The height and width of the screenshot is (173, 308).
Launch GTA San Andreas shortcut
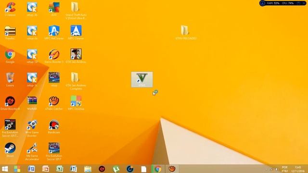[x=76, y=56]
